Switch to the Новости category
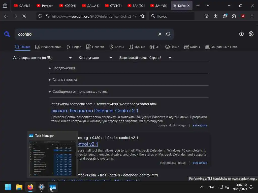This screenshot has height=193, width=258. click(95, 47)
